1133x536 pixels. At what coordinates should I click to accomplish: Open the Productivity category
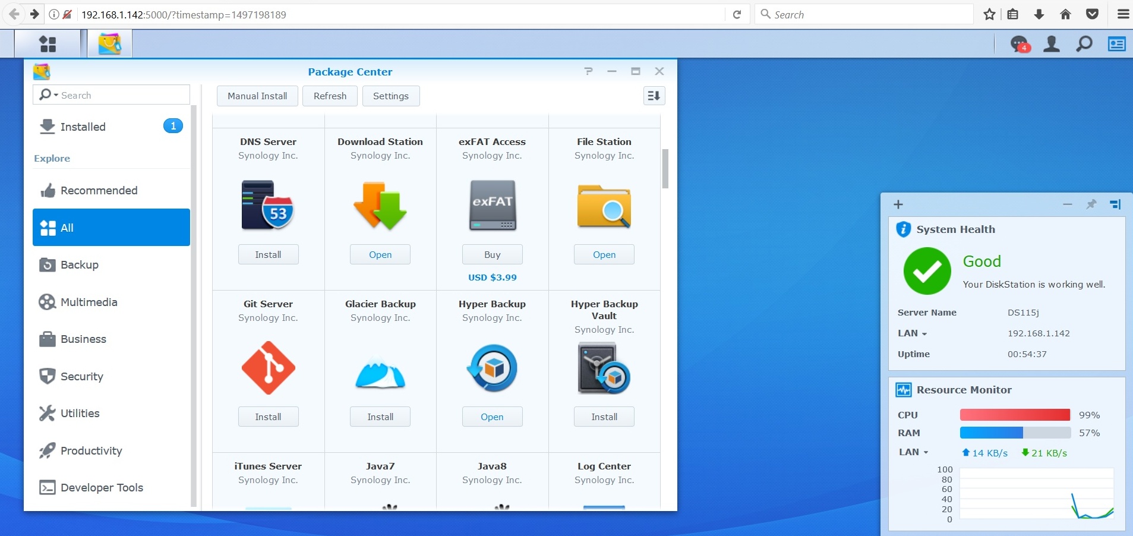coord(111,450)
